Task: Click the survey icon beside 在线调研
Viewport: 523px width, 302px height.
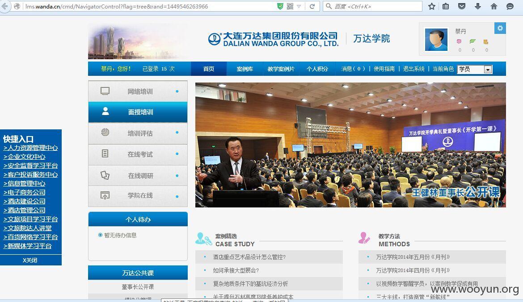Action: (x=105, y=175)
